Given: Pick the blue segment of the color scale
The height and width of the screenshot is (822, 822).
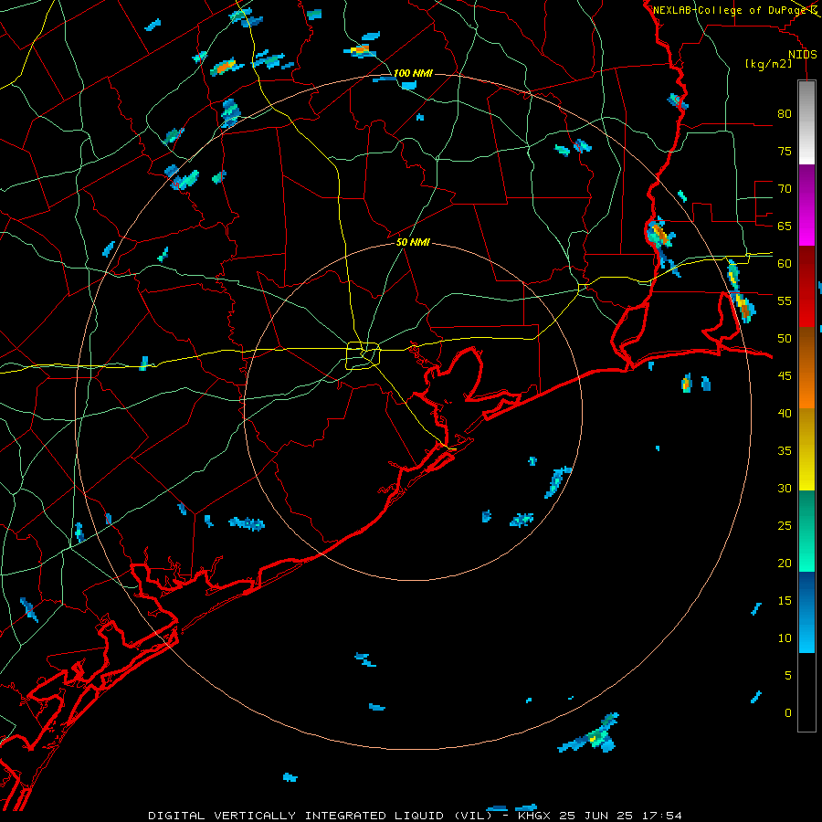Looking at the screenshot, I should coord(806,612).
